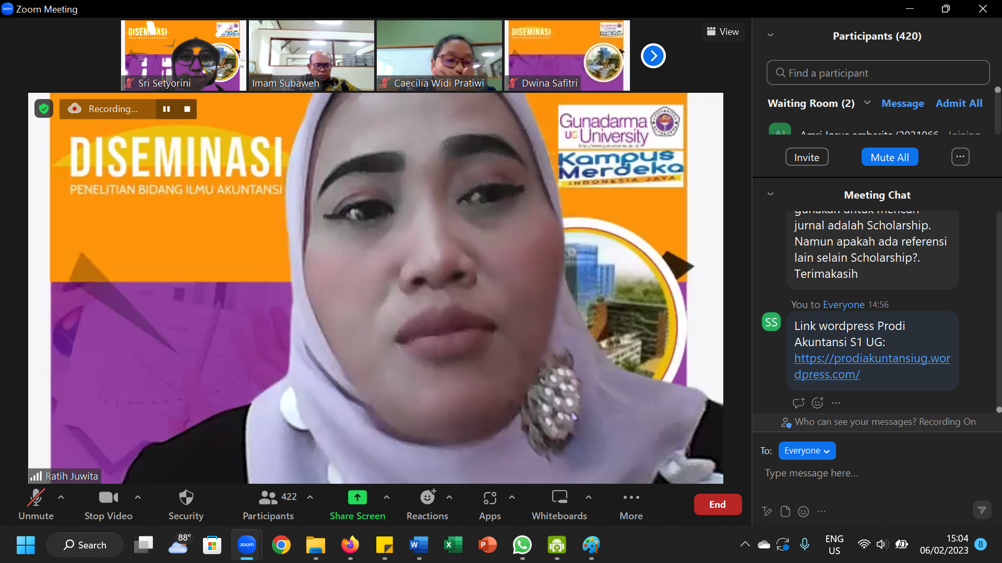Open chat emoji picker
This screenshot has width=1002, height=563.
click(x=804, y=511)
